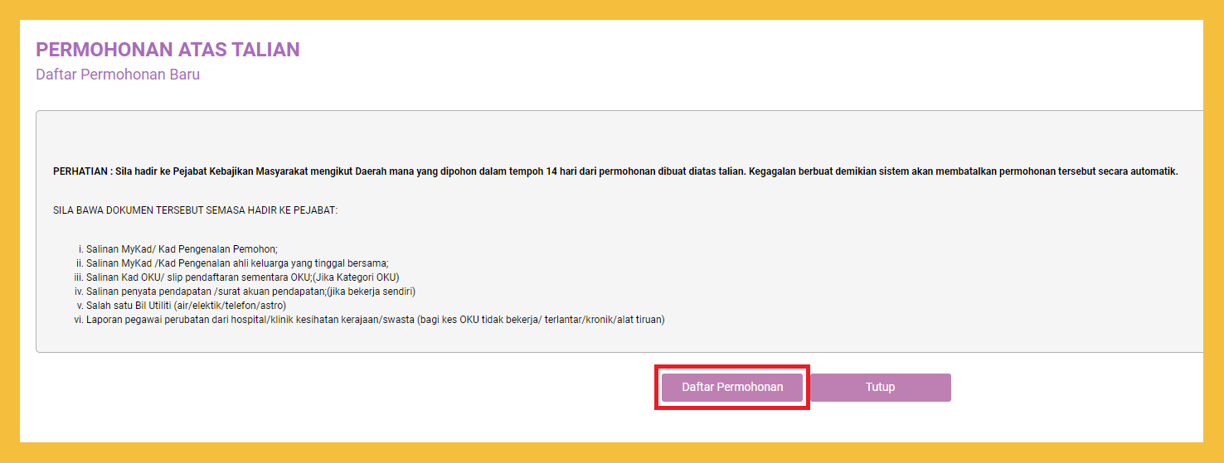The image size is (1224, 463).
Task: Click the Daftar Permohonan button
Action: (x=731, y=388)
